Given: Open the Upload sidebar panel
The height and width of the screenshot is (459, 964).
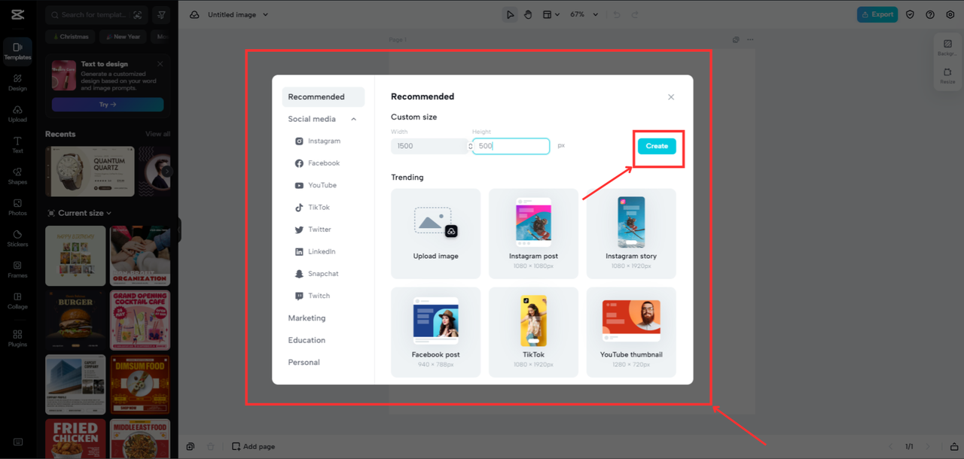Looking at the screenshot, I should pyautogui.click(x=17, y=114).
